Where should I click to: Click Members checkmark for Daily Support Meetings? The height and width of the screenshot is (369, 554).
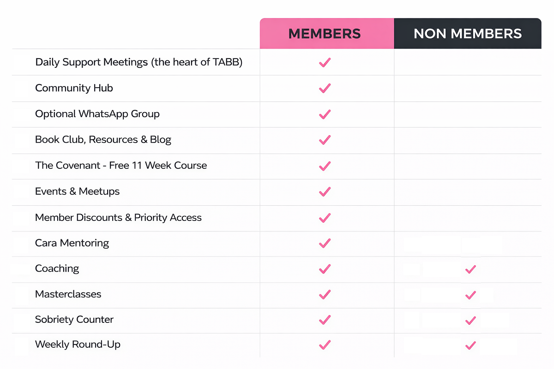325,62
